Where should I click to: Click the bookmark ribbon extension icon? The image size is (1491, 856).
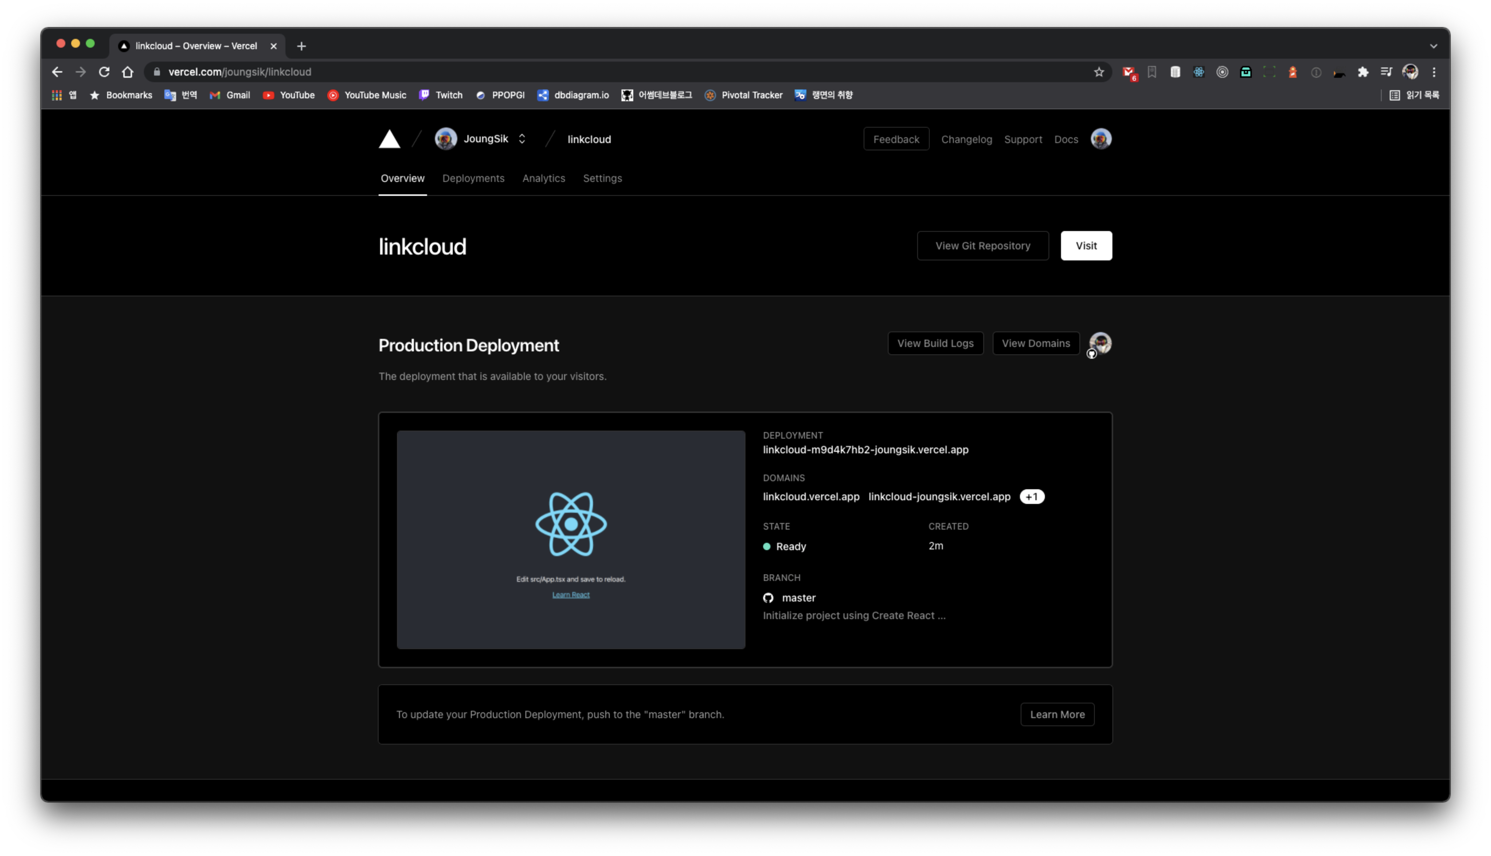coord(1151,72)
